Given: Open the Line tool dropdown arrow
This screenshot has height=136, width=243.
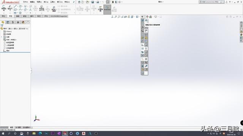Looking at the screenshot, I should pos(17,6).
